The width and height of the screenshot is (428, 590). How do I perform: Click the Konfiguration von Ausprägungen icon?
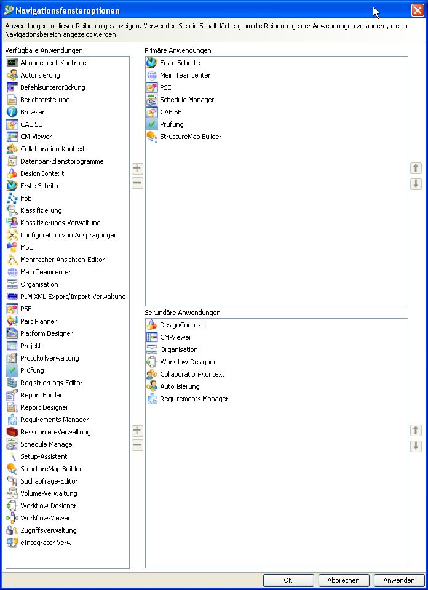[x=12, y=235]
